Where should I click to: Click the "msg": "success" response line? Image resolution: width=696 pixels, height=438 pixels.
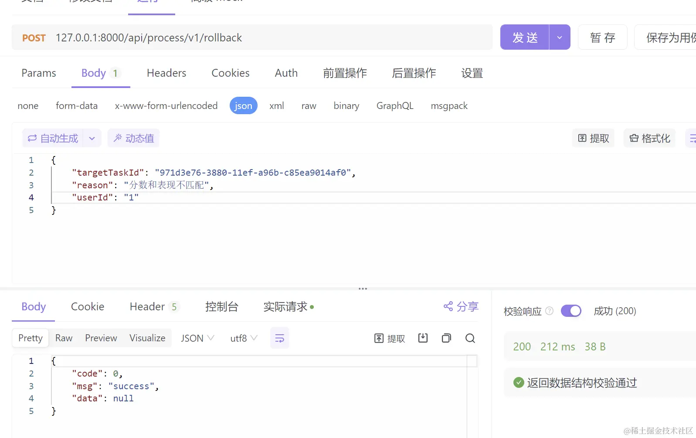(x=115, y=386)
